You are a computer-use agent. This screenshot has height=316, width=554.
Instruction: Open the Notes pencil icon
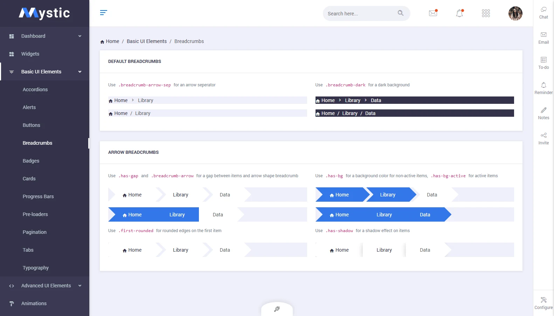pos(543,113)
